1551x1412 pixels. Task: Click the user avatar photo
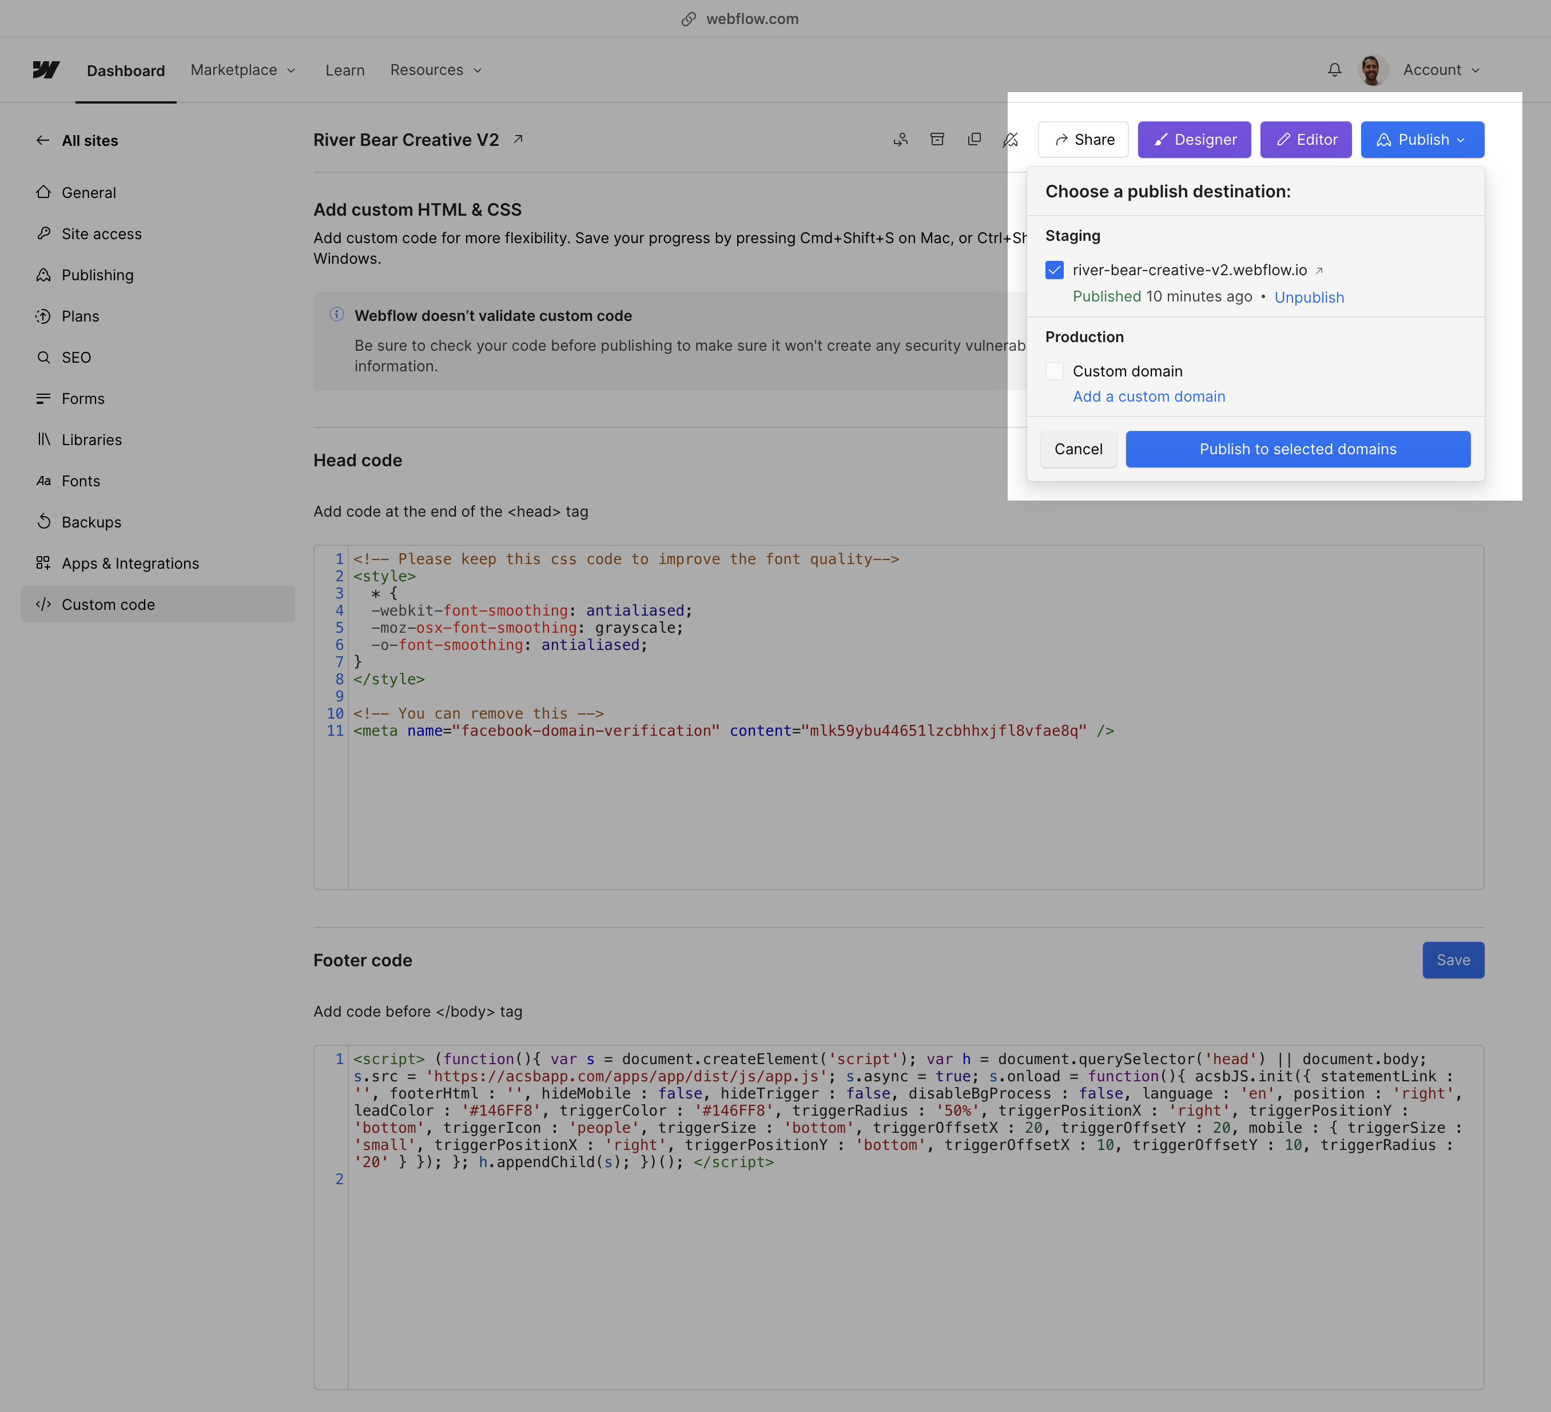(x=1372, y=70)
